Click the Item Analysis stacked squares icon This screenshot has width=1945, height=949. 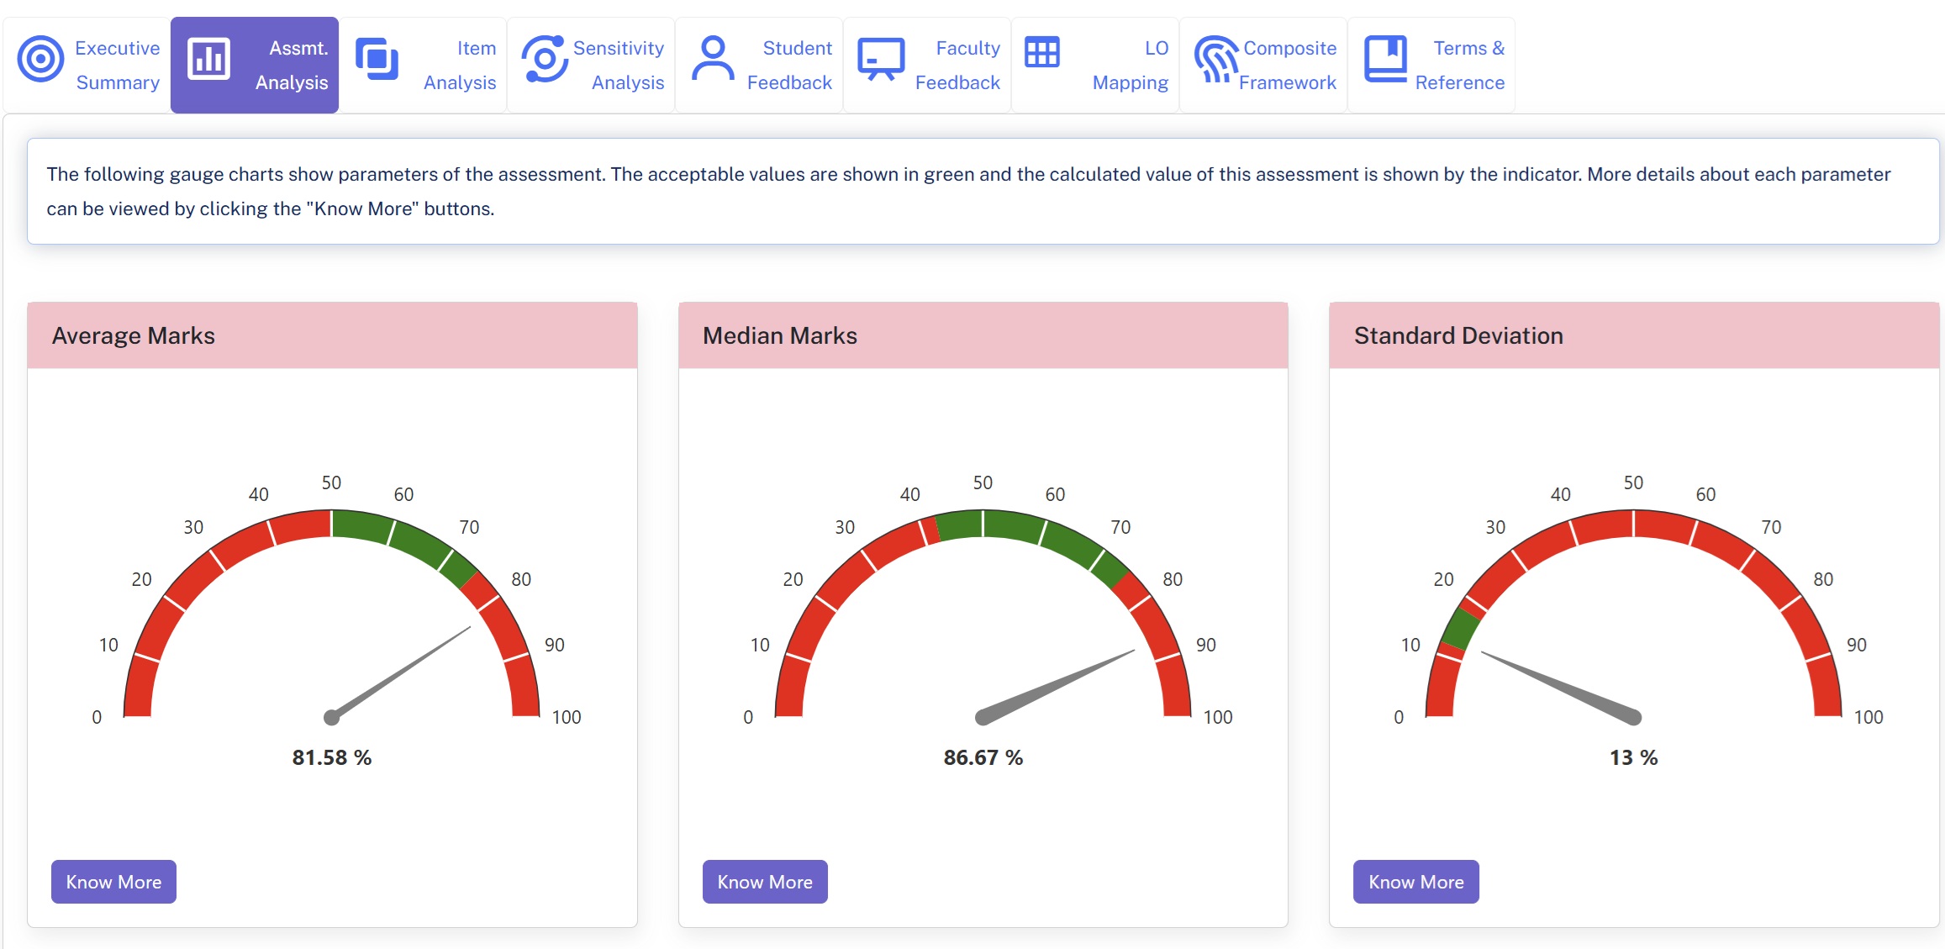click(x=377, y=59)
